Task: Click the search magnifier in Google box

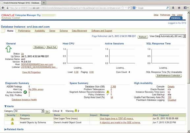Action: [x=168, y=8]
